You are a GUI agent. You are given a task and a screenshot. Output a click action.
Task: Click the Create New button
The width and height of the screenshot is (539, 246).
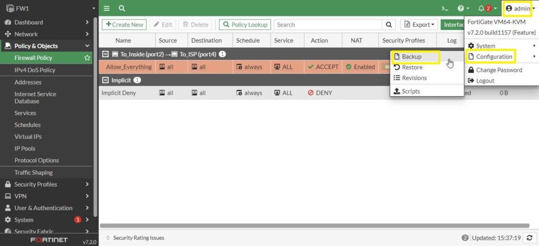pos(124,25)
